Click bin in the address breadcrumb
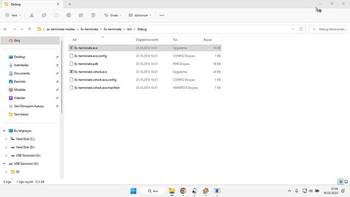Screen dimensions: 350x197 pos(130,29)
